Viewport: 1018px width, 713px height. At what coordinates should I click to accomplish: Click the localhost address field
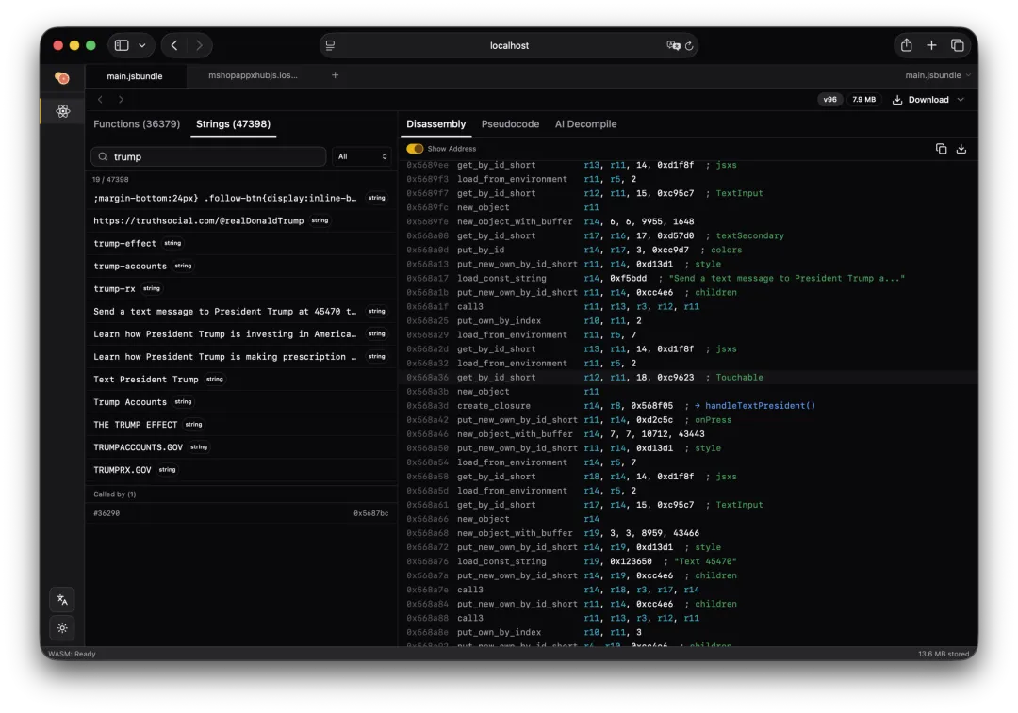(509, 45)
